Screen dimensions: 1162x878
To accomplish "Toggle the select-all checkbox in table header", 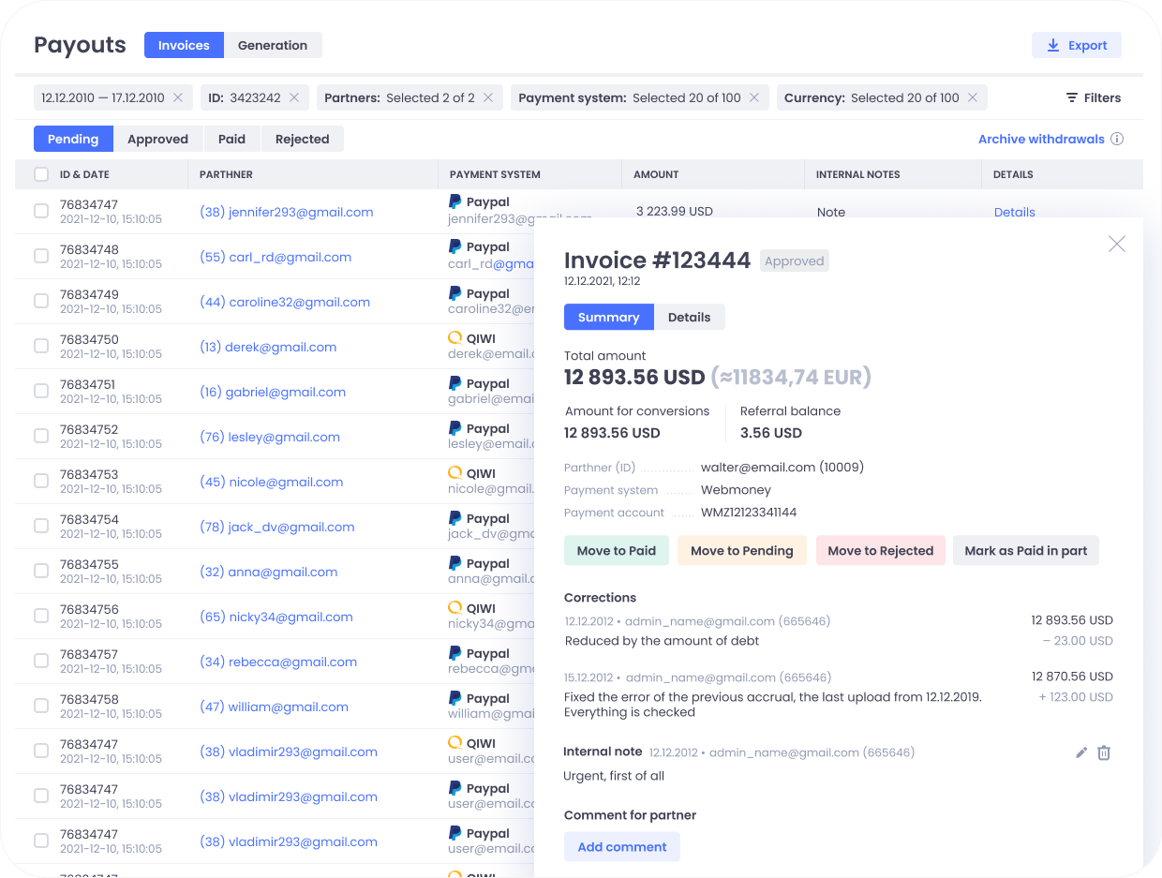I will [41, 174].
